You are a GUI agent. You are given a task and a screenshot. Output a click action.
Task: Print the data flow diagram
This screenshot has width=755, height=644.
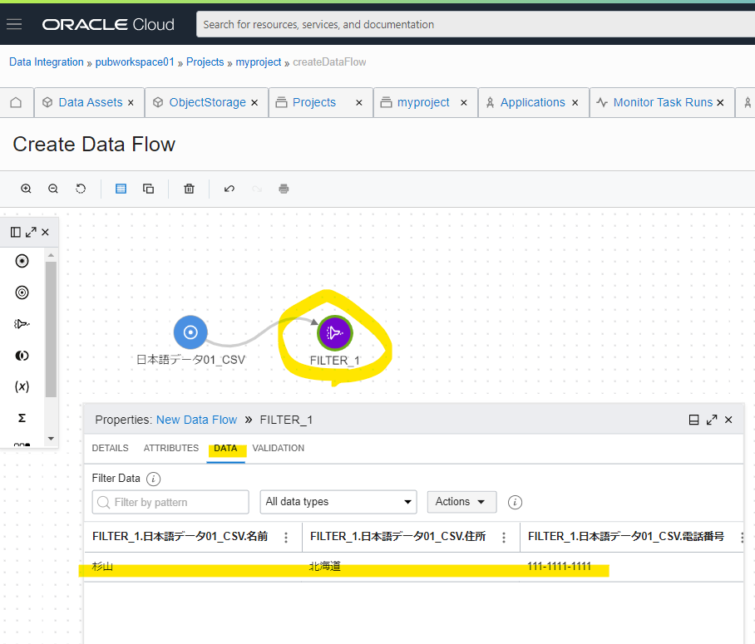284,189
